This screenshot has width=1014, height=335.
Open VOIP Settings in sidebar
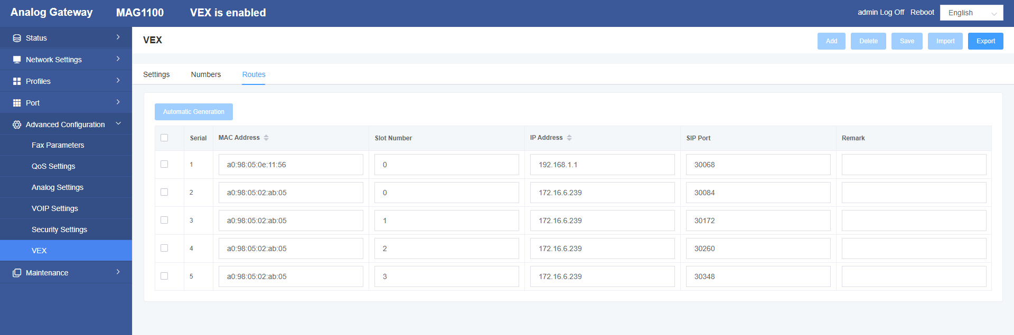[x=66, y=208]
